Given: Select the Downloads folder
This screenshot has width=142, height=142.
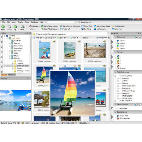Looking at the screenshot, I should tap(18, 48).
